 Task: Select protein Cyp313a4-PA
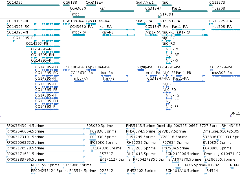coord(98,67)
